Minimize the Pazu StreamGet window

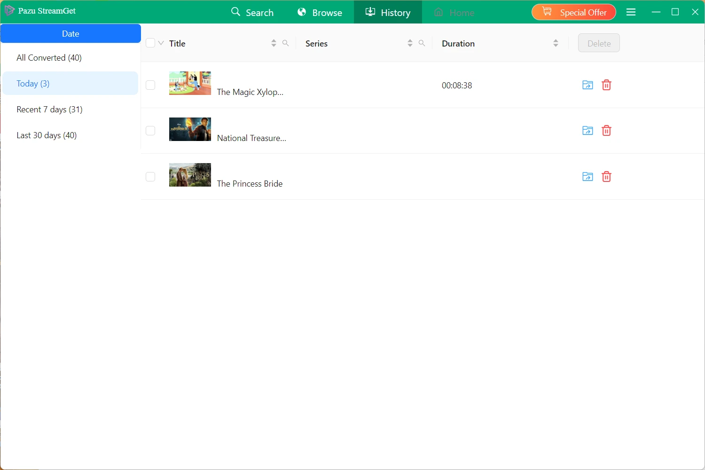[656, 12]
